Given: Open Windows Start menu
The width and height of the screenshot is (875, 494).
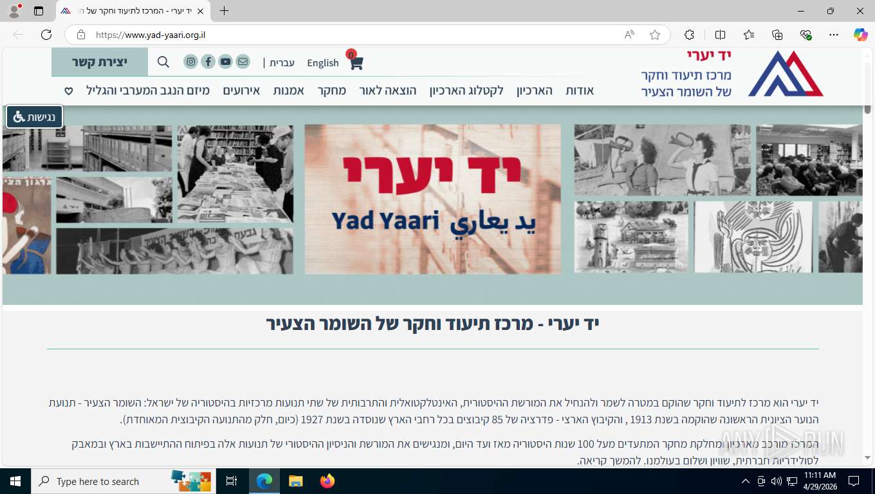Looking at the screenshot, I should coord(15,481).
